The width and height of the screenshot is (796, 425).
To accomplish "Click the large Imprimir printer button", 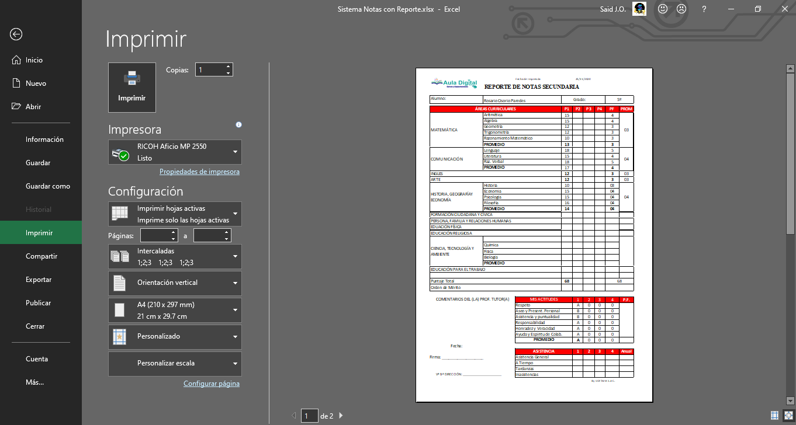I will pyautogui.click(x=132, y=88).
